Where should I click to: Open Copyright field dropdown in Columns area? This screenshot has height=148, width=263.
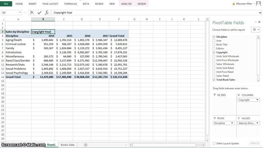click(x=257, y=100)
